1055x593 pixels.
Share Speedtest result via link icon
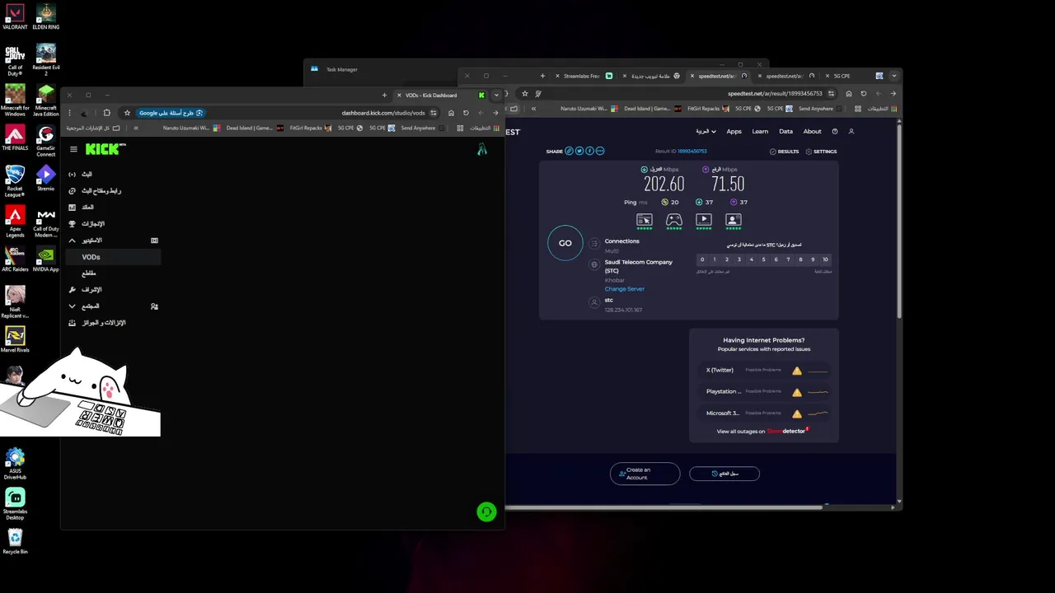click(570, 152)
